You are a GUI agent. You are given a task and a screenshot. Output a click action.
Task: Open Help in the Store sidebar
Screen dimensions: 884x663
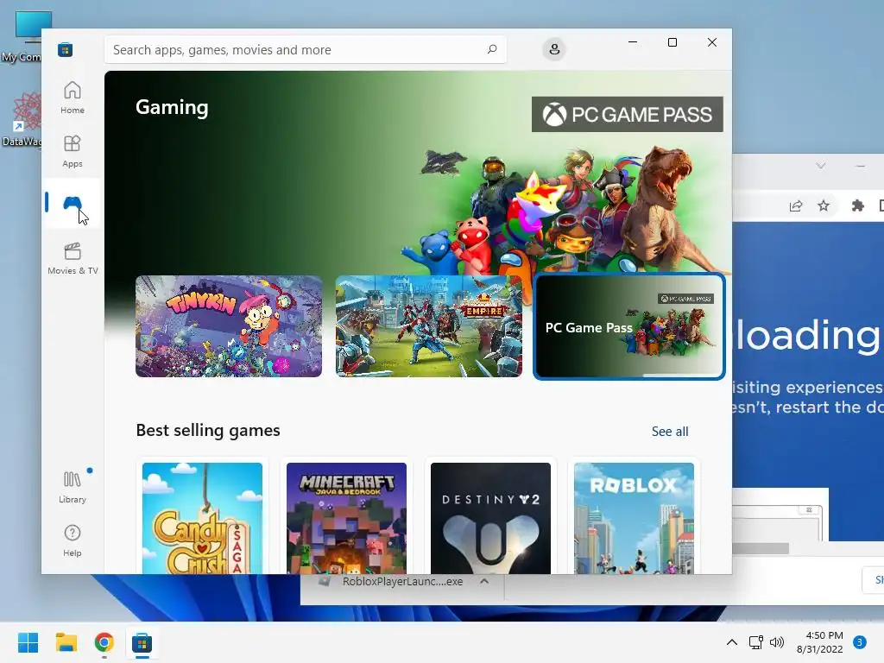click(73, 540)
